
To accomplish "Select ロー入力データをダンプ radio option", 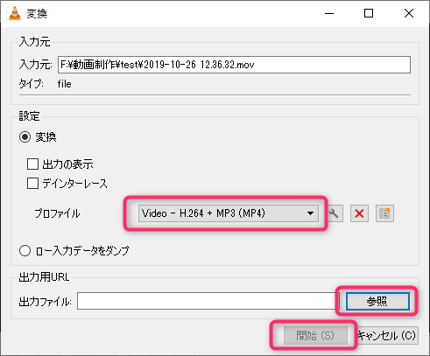I will click(x=25, y=250).
